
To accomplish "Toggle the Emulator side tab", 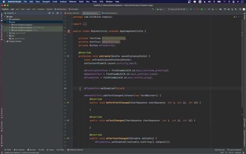I will (x=244, y=123).
